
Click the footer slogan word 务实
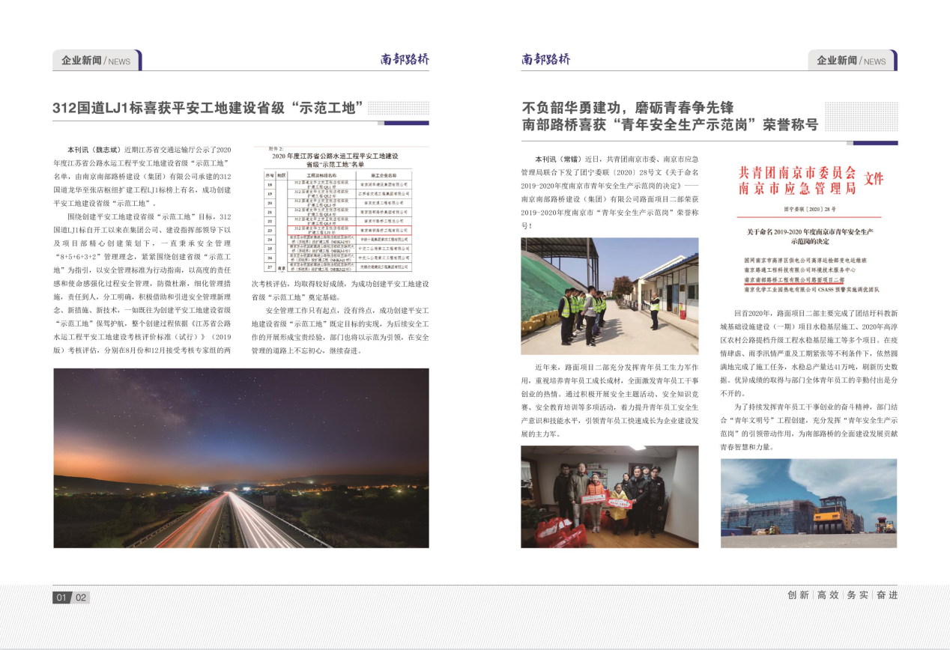point(857,595)
